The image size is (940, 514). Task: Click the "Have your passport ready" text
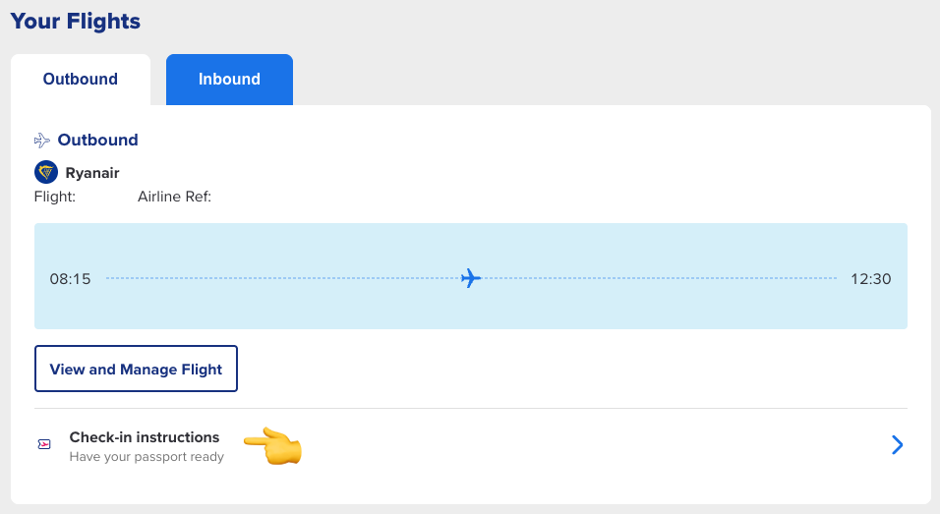(147, 457)
